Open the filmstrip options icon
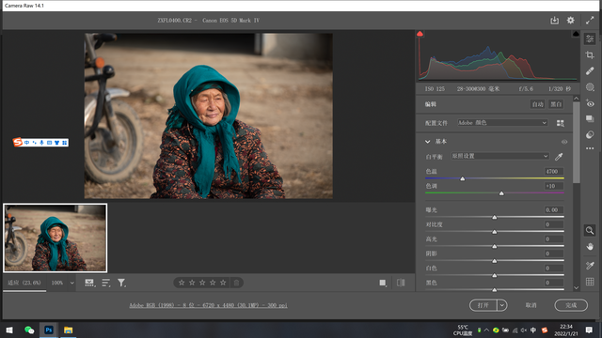The width and height of the screenshot is (602, 338). 89,283
